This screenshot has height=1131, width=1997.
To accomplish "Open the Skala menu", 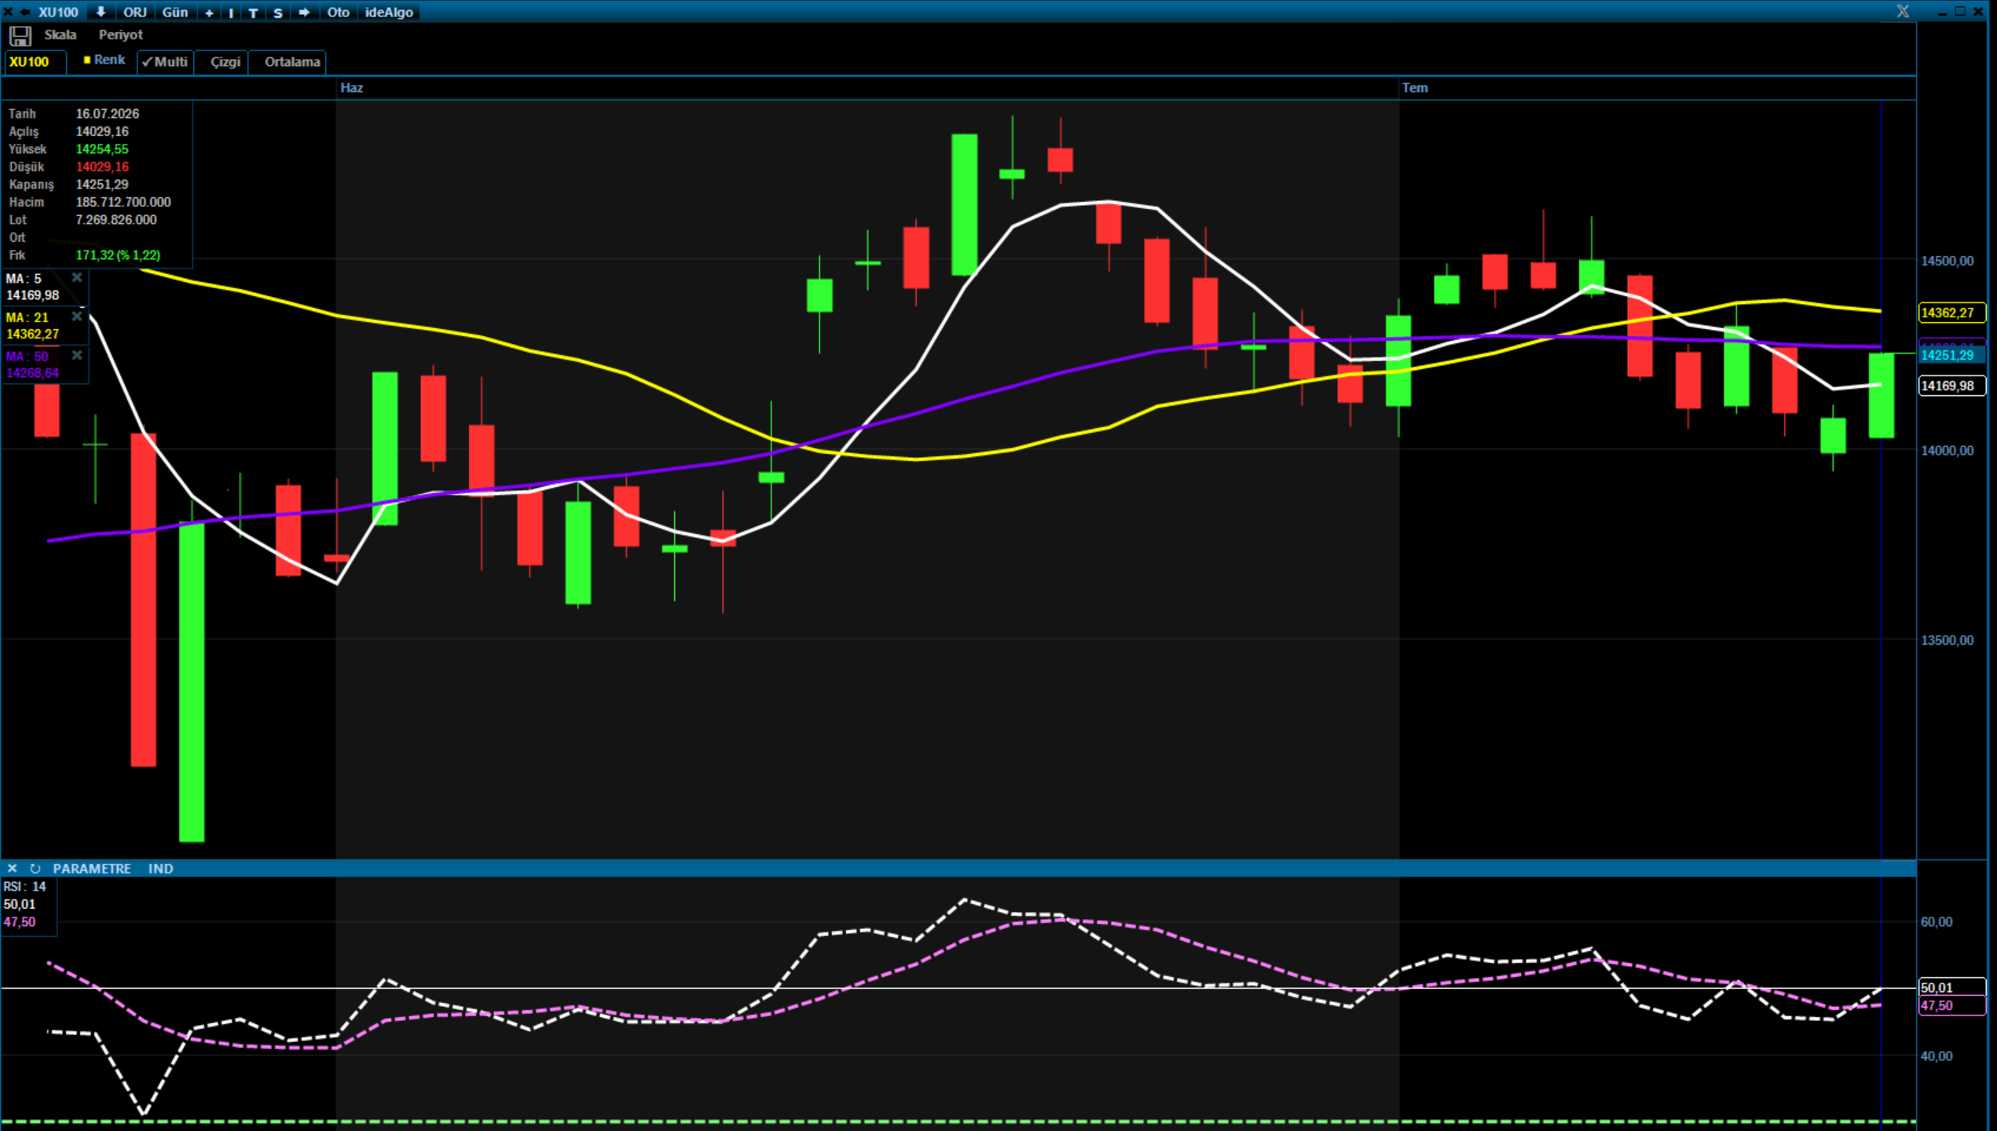I will tap(60, 35).
